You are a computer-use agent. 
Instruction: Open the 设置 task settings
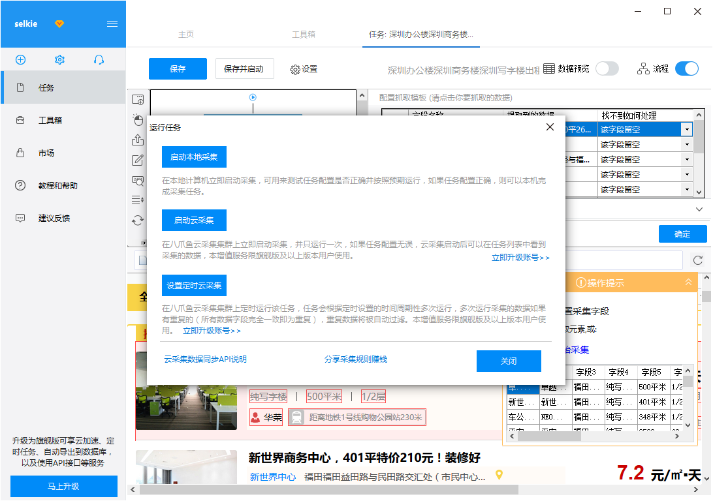(x=304, y=69)
